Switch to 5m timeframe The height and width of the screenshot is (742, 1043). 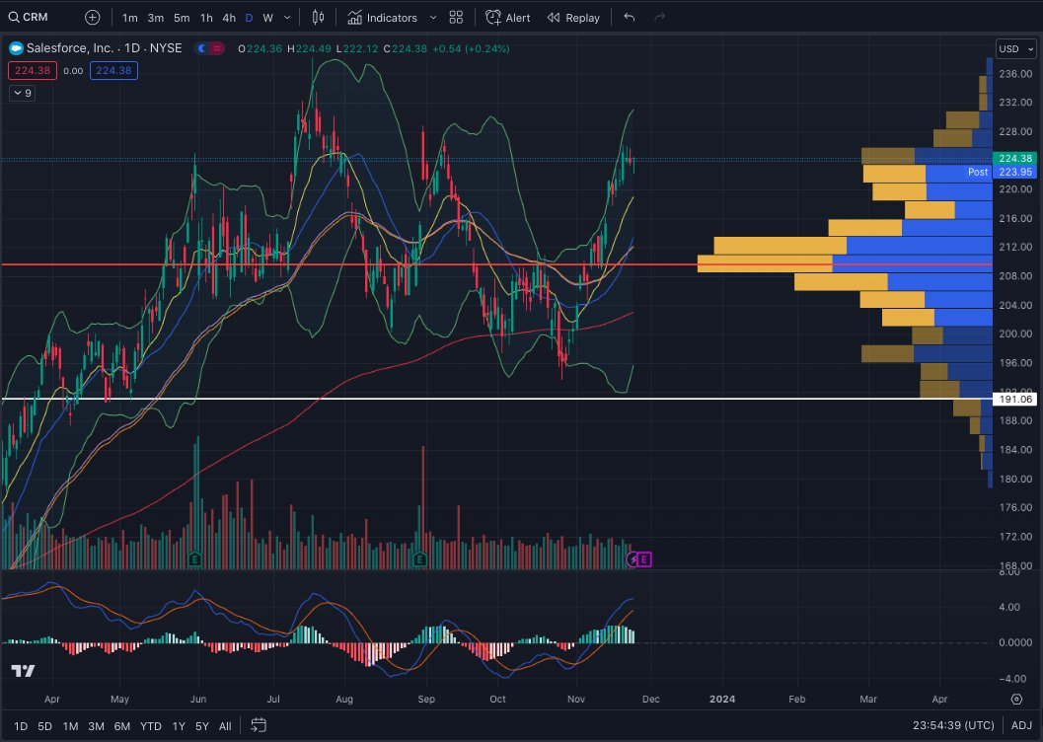pyautogui.click(x=182, y=18)
